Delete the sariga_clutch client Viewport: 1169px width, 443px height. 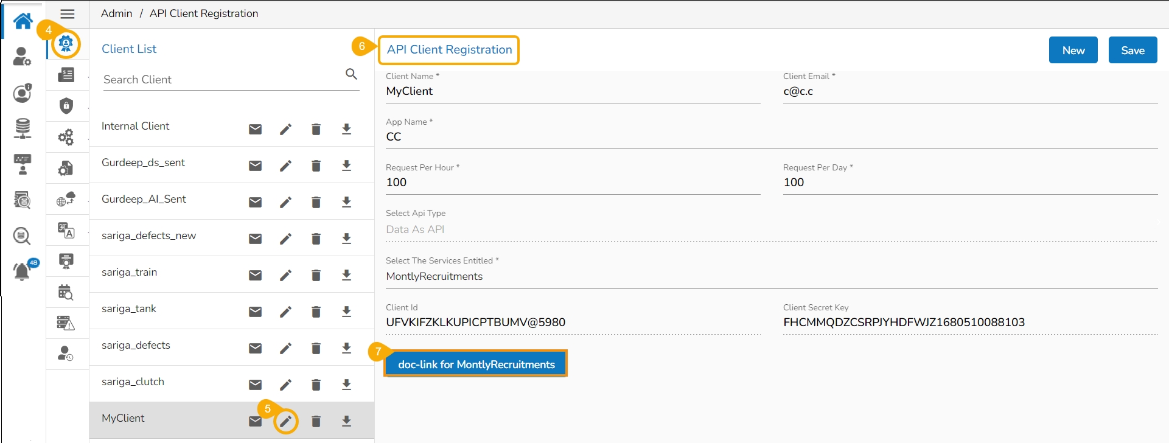316,385
